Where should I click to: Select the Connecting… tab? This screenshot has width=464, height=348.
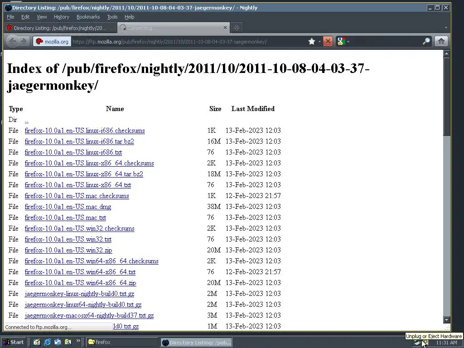tap(174, 28)
